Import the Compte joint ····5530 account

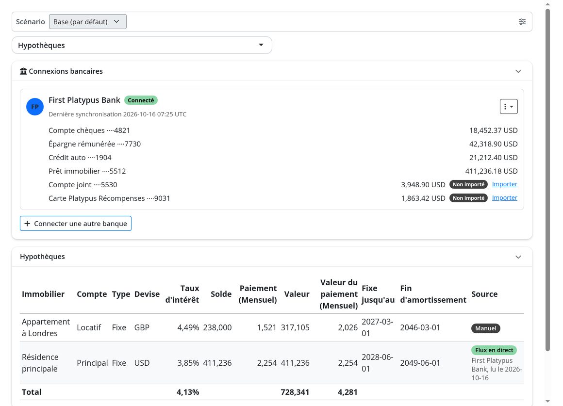coord(504,184)
